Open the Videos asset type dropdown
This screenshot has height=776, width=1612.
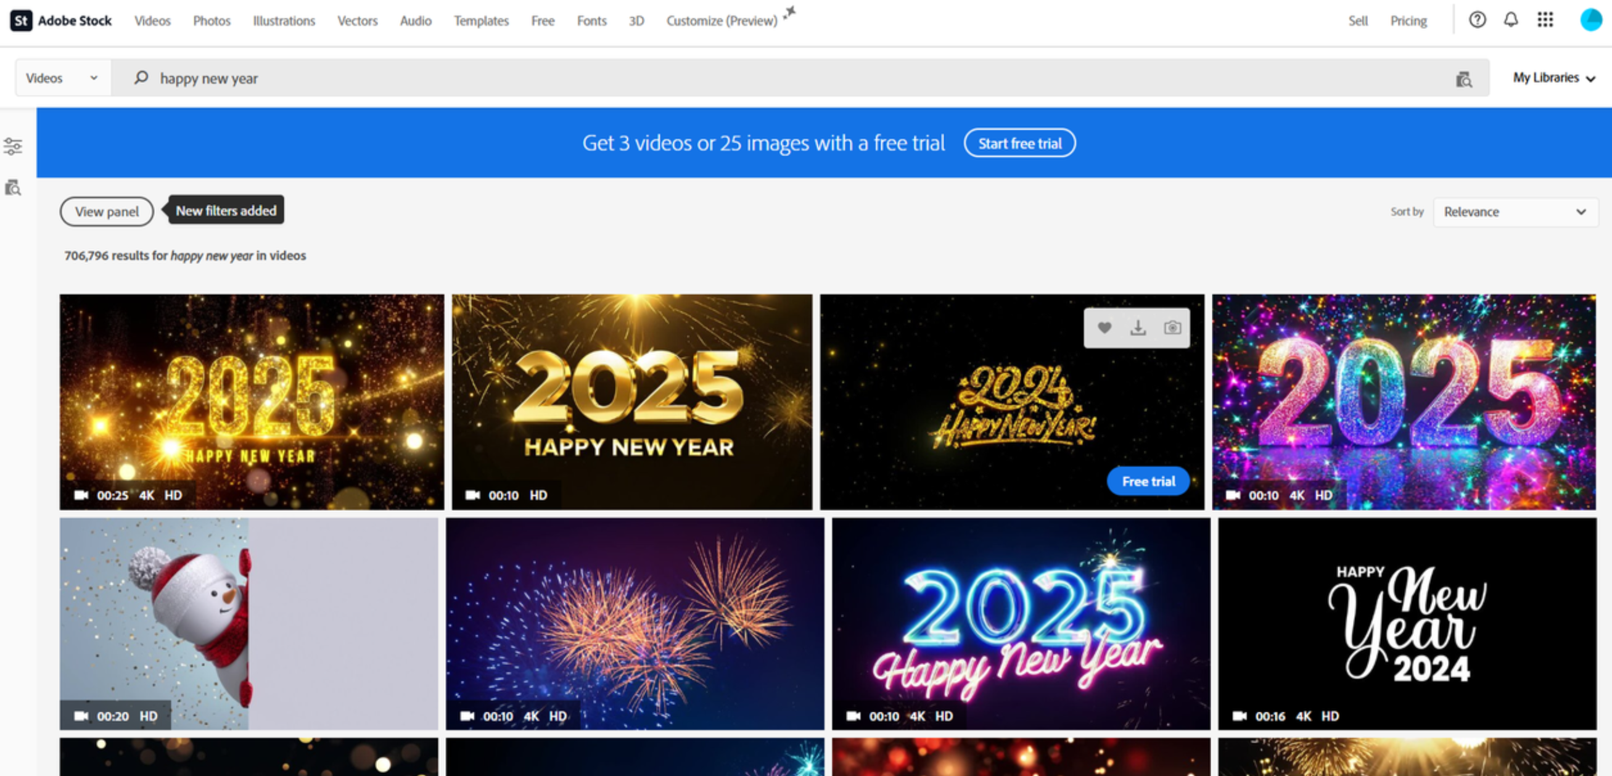[62, 78]
